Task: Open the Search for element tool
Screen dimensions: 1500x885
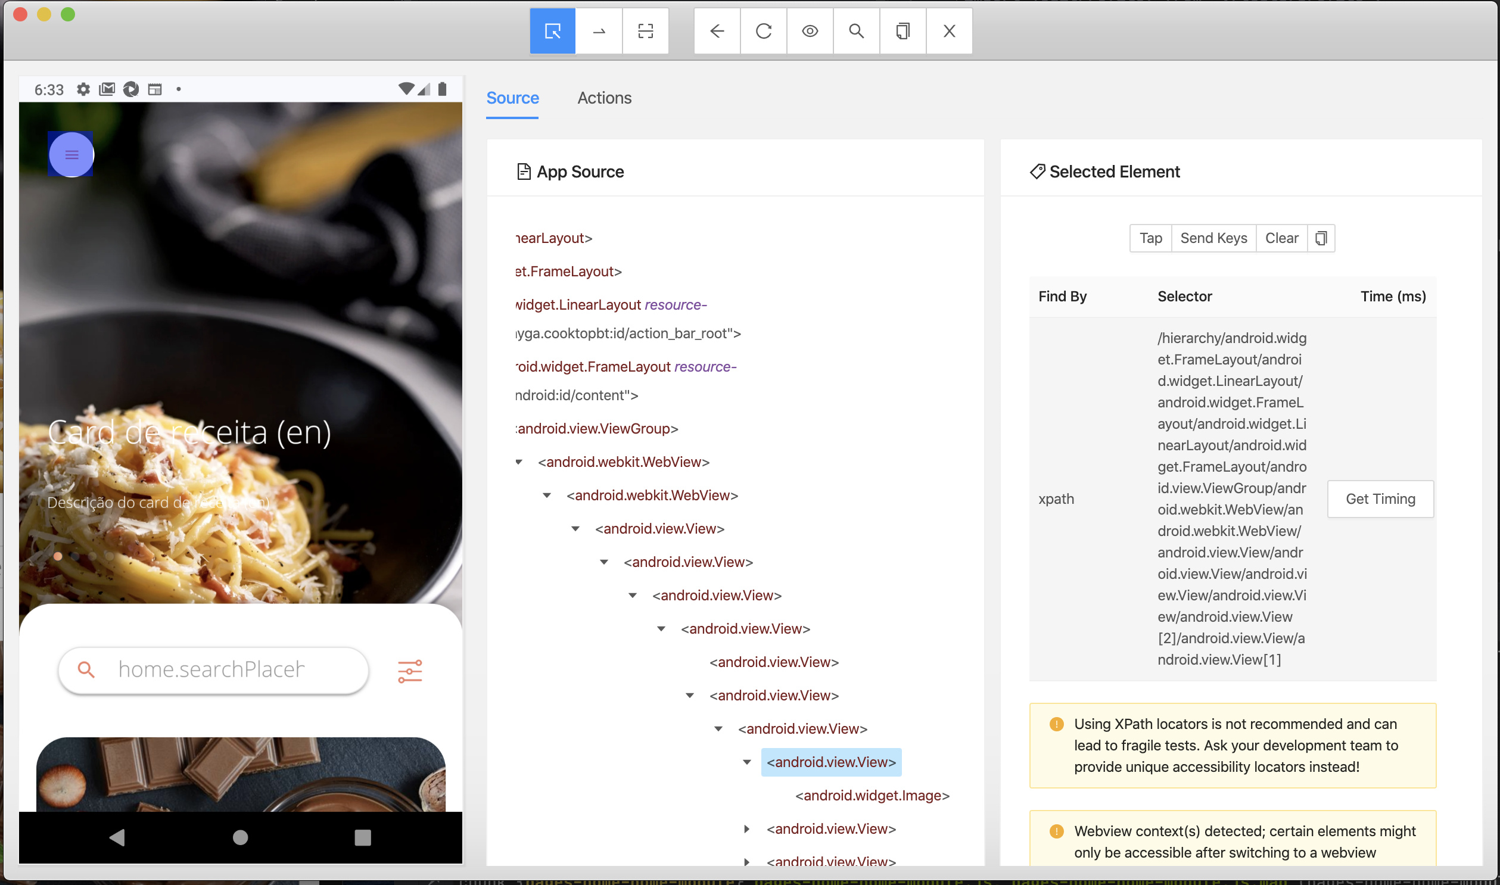Action: pos(856,31)
